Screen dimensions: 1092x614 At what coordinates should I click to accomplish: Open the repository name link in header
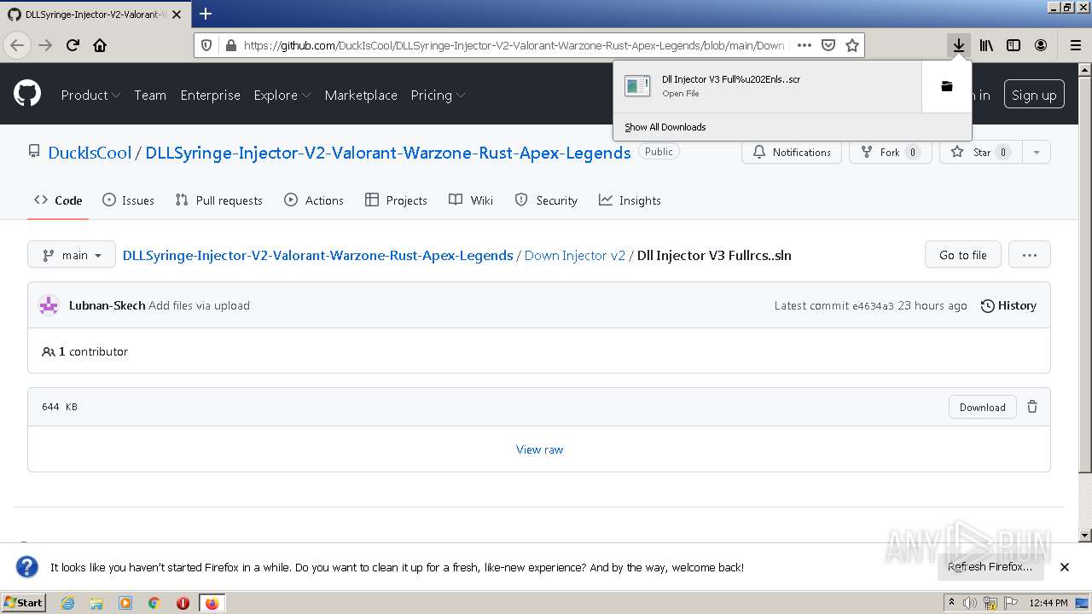(x=388, y=153)
